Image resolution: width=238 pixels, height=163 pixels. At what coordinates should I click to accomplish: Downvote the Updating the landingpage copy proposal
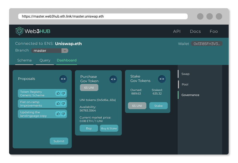tap(63, 114)
